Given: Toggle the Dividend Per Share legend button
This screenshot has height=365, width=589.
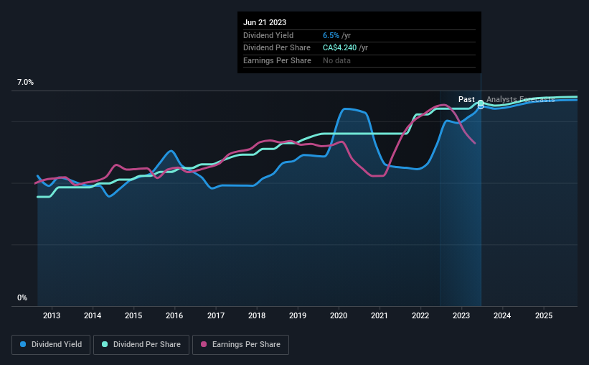Looking at the screenshot, I should (x=141, y=345).
